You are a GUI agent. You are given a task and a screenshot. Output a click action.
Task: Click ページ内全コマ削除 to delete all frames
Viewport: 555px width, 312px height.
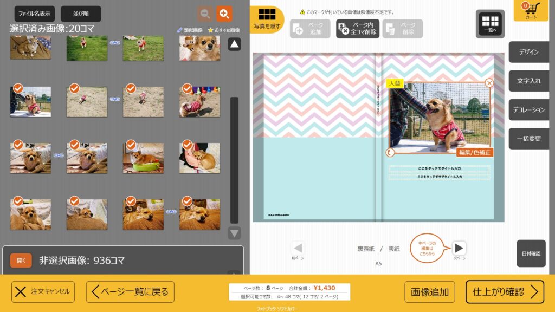(x=358, y=29)
